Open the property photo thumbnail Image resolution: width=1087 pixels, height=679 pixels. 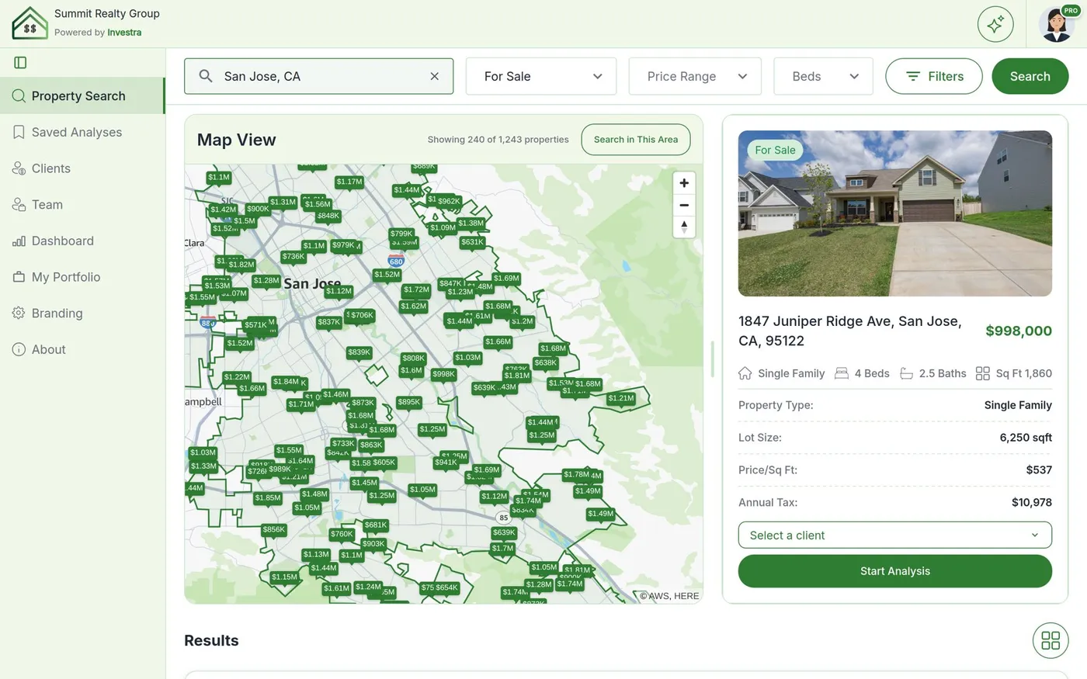point(894,213)
